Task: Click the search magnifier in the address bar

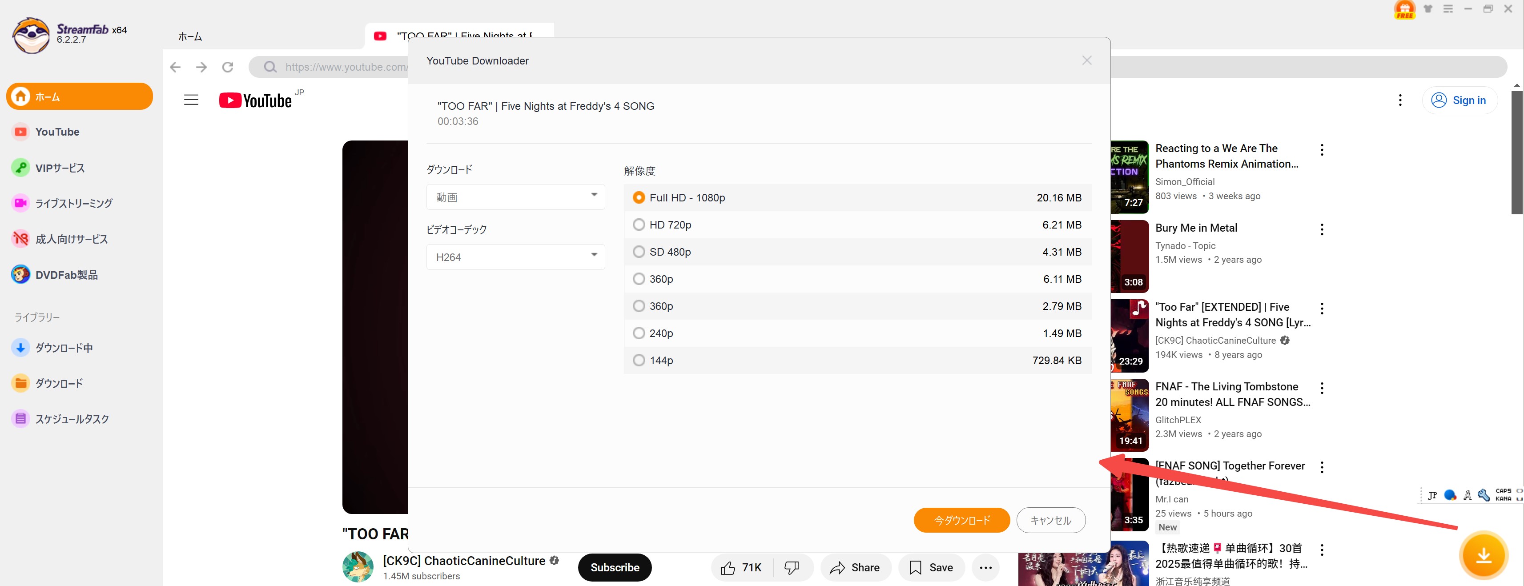Action: click(270, 67)
